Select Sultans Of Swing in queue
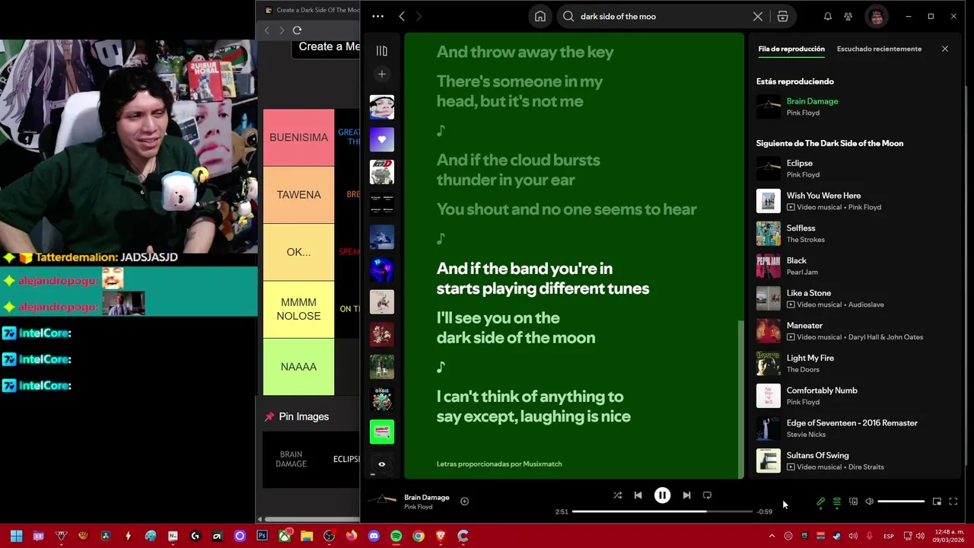974x548 pixels. [854, 460]
